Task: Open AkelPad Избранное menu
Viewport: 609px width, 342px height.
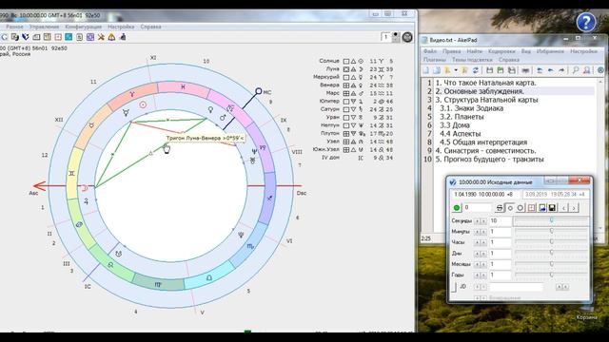Action: tap(550, 51)
